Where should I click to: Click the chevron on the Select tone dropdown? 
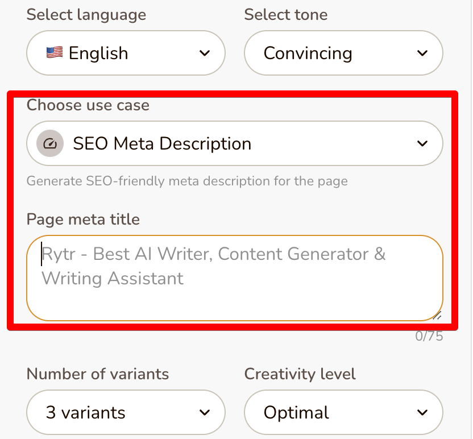coord(422,53)
